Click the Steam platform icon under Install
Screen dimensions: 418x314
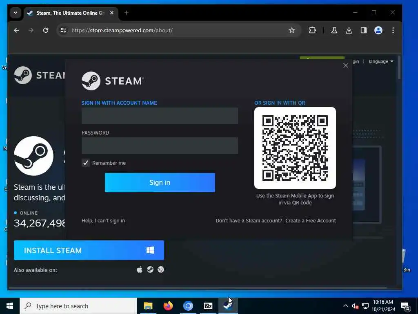(x=150, y=270)
